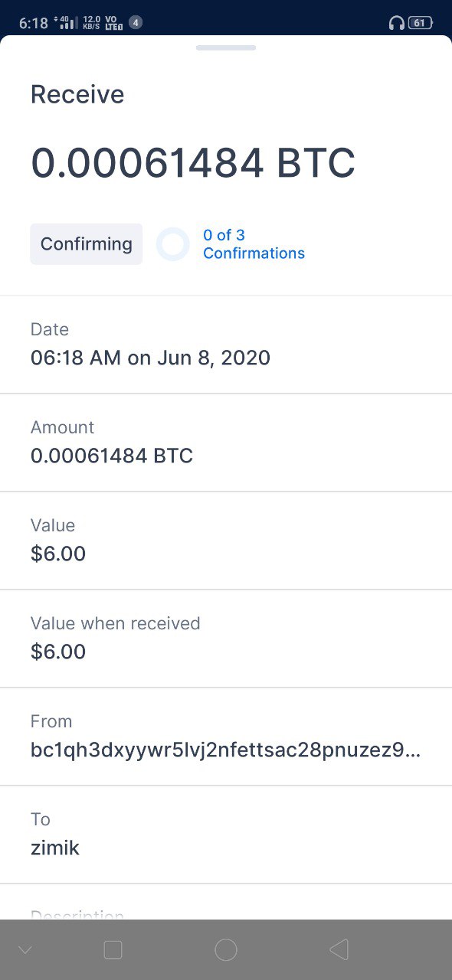This screenshot has height=980, width=452.
Task: Tap the To recipient zimik
Action: point(55,848)
